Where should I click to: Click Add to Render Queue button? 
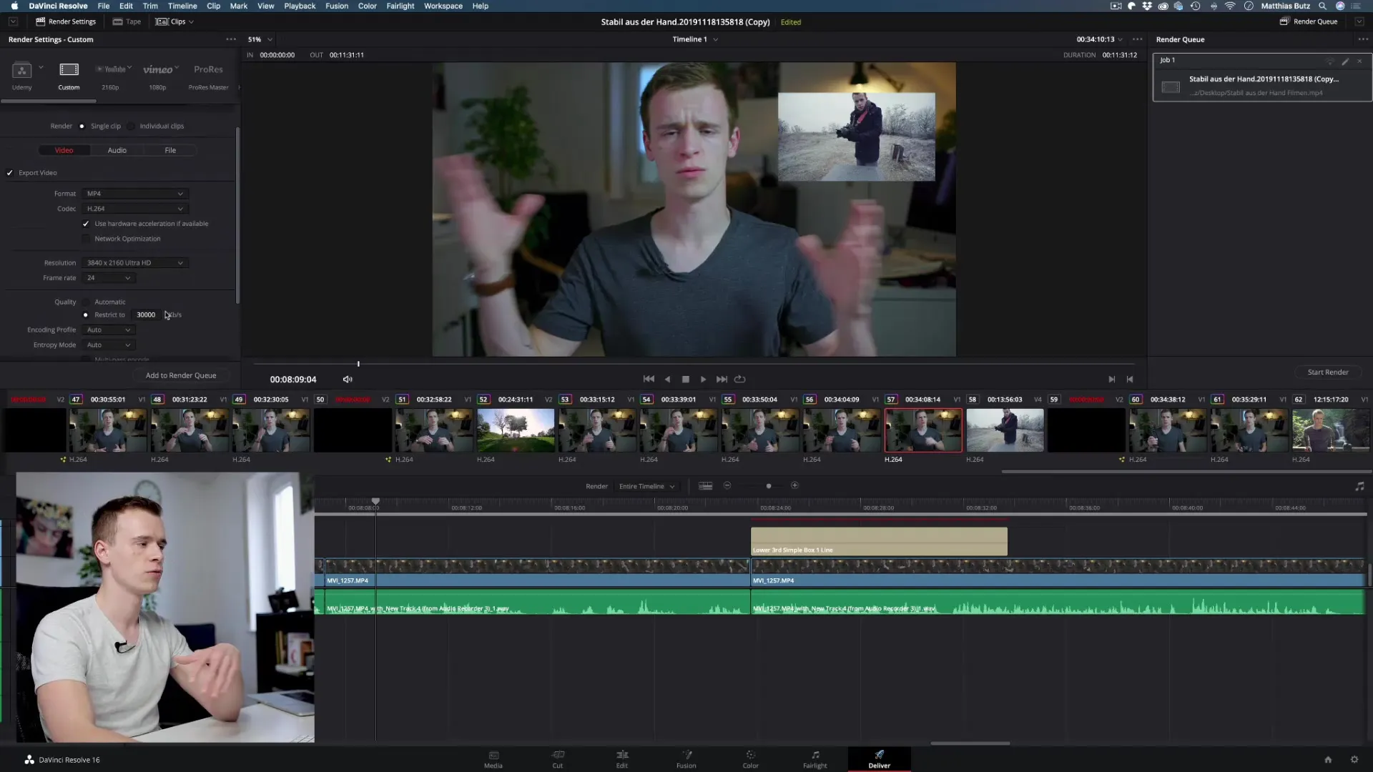point(181,376)
